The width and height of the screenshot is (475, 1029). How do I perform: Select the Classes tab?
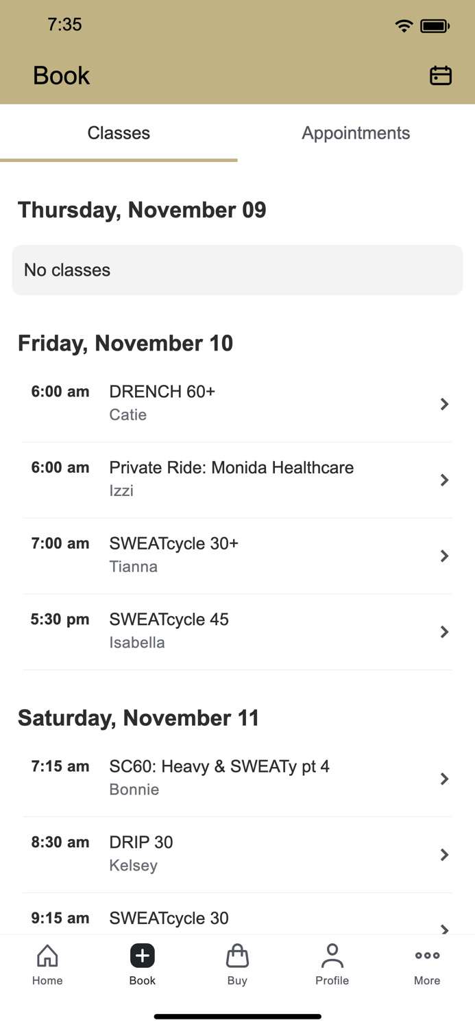tap(119, 133)
